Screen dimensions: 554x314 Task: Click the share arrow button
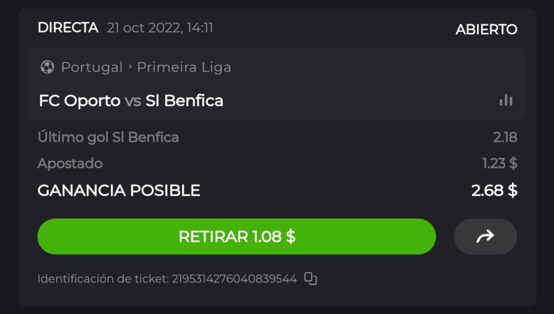click(485, 237)
